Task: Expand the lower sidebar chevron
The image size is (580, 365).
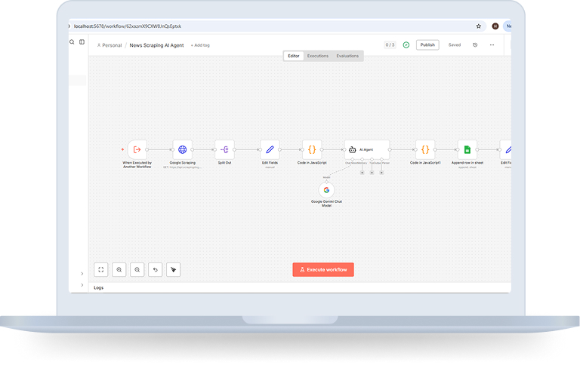Action: tap(82, 285)
